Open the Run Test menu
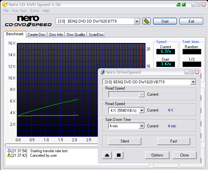208x170 pixels. pyautogui.click(x=19, y=11)
